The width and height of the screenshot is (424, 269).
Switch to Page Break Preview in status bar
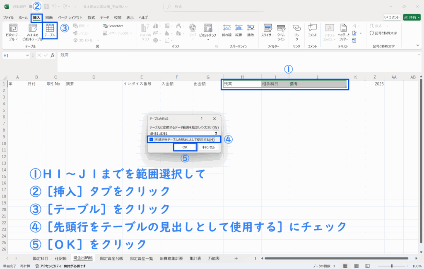[367, 266]
